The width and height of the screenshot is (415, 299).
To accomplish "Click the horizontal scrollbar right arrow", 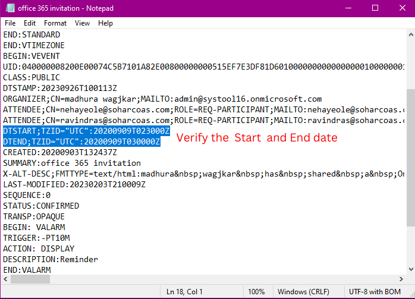I will 401,279.
